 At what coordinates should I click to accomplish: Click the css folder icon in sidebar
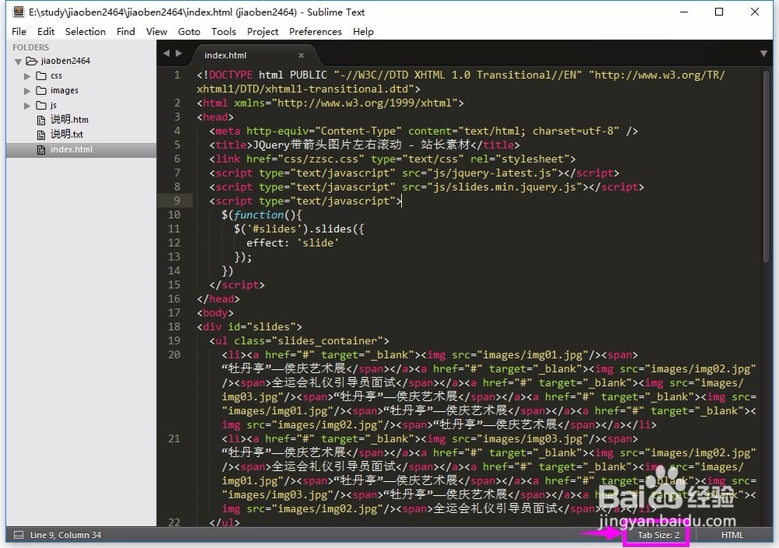(43, 76)
